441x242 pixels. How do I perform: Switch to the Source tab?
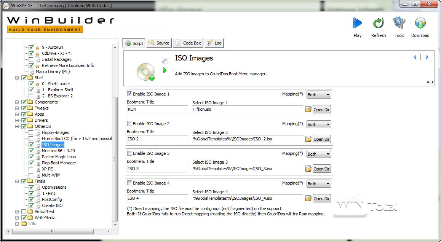pyautogui.click(x=159, y=43)
